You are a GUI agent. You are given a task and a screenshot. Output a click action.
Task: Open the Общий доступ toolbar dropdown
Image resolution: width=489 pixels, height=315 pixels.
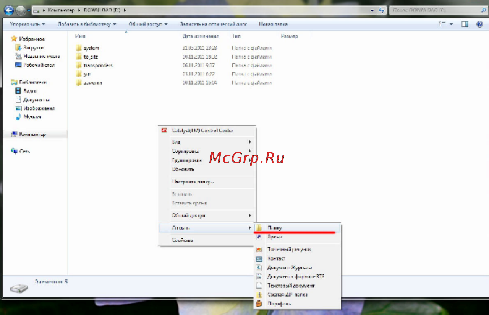click(148, 24)
